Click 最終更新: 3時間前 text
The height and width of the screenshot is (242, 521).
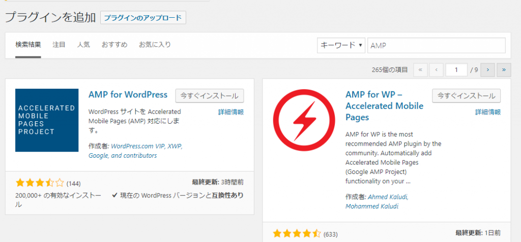click(x=218, y=182)
